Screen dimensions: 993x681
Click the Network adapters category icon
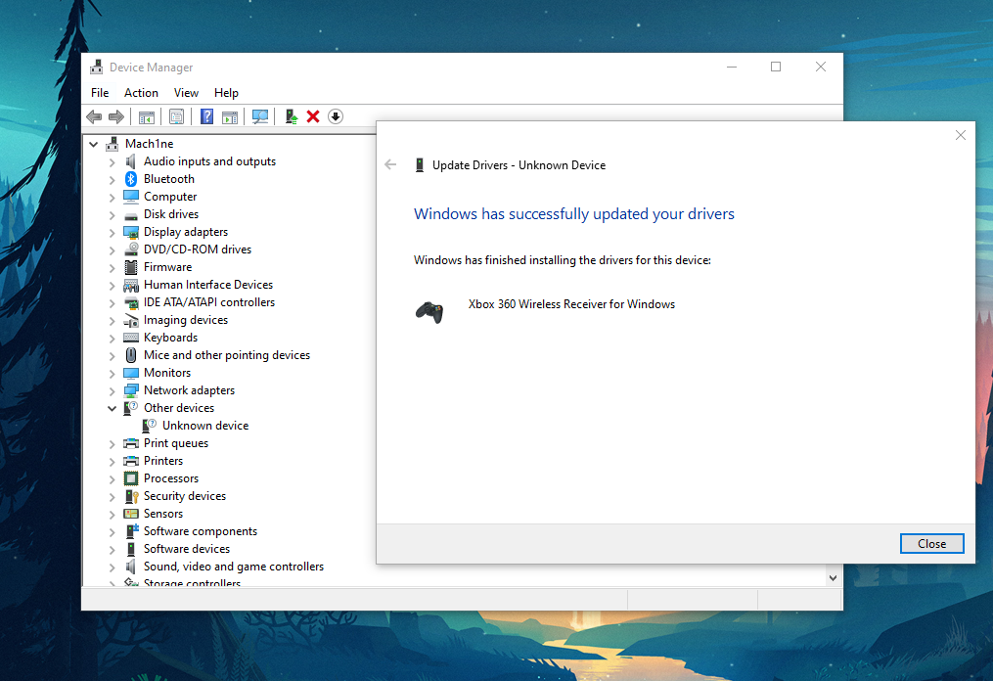point(131,390)
